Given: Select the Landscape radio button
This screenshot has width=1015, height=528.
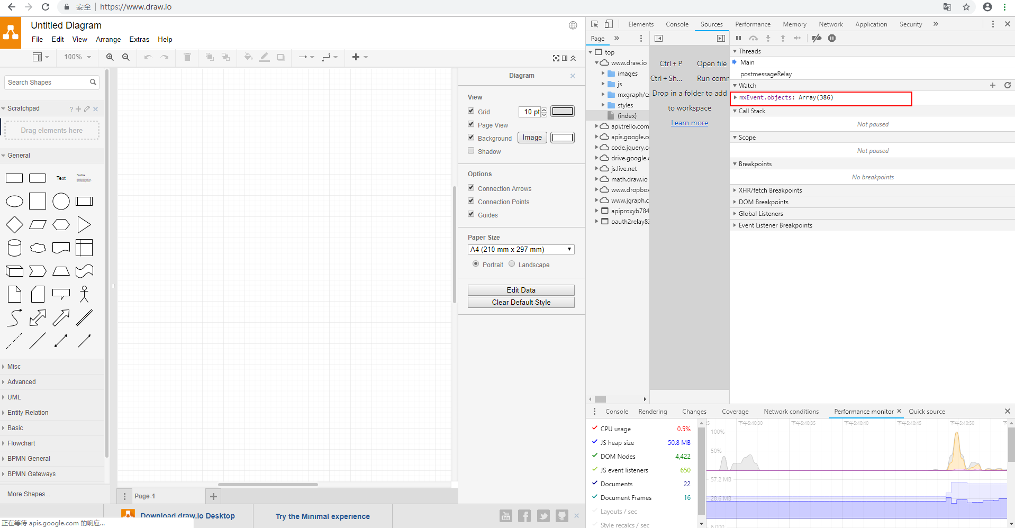Looking at the screenshot, I should [x=512, y=264].
